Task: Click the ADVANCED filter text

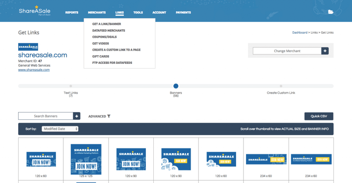Action: 97,116
